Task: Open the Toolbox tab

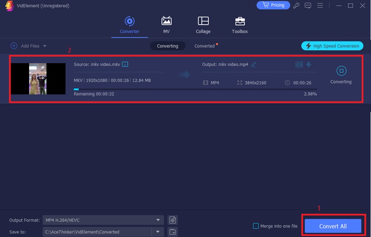Action: pos(240,25)
